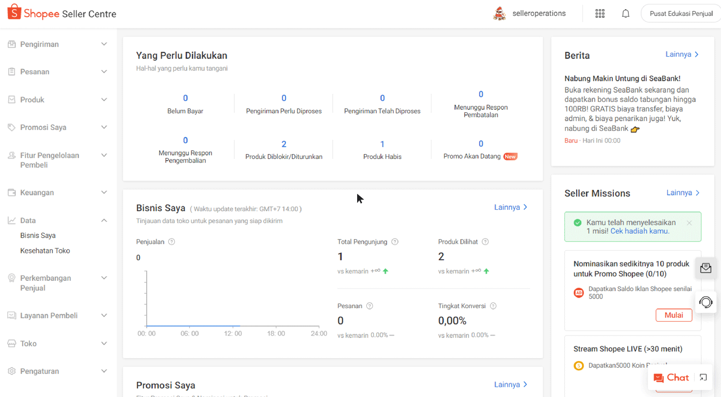
Task: Collapse the Data menu chevron
Action: pos(104,220)
